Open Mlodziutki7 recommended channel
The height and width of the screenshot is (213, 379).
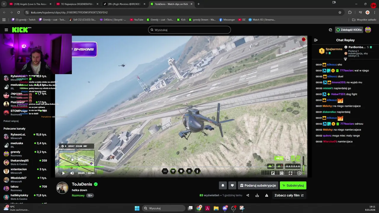[x=25, y=180]
